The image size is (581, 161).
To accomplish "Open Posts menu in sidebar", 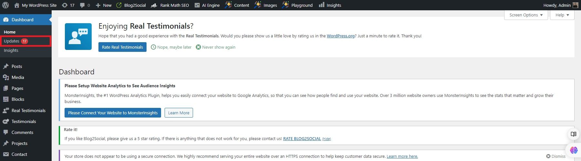I will [x=17, y=66].
